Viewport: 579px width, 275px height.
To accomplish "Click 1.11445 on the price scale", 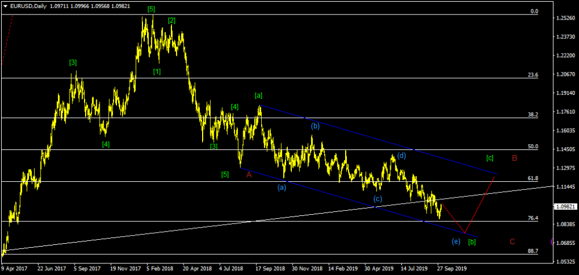I will click(x=565, y=187).
